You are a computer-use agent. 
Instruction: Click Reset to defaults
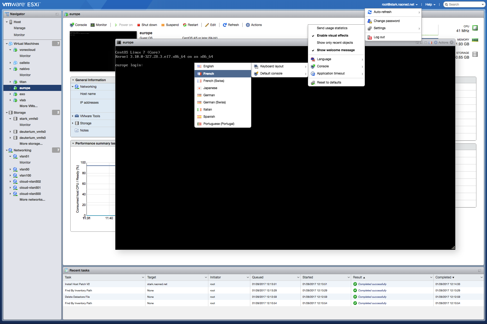coord(336,82)
